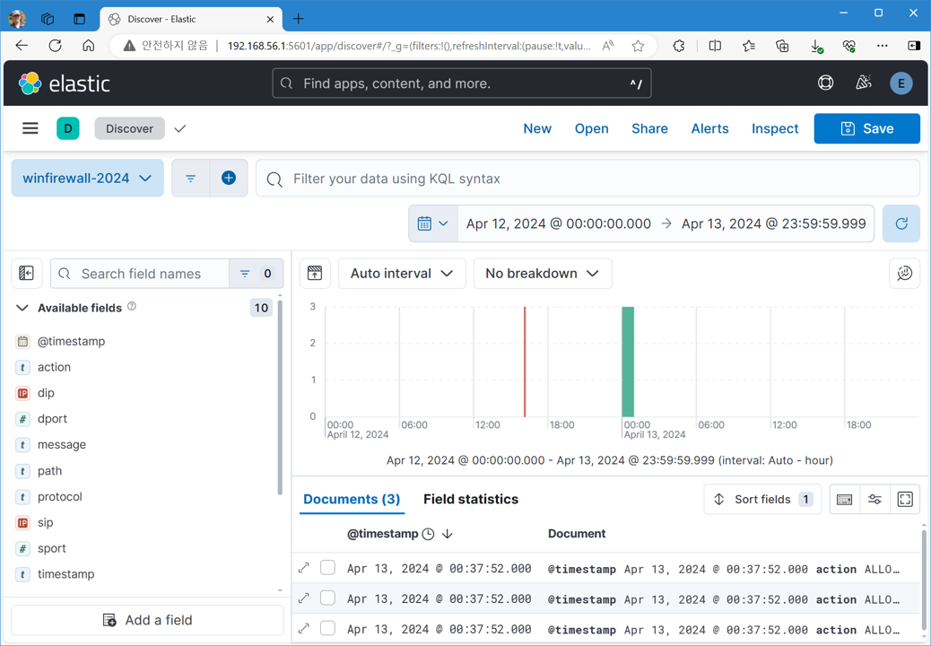Click the browser refresh icon

pos(56,46)
